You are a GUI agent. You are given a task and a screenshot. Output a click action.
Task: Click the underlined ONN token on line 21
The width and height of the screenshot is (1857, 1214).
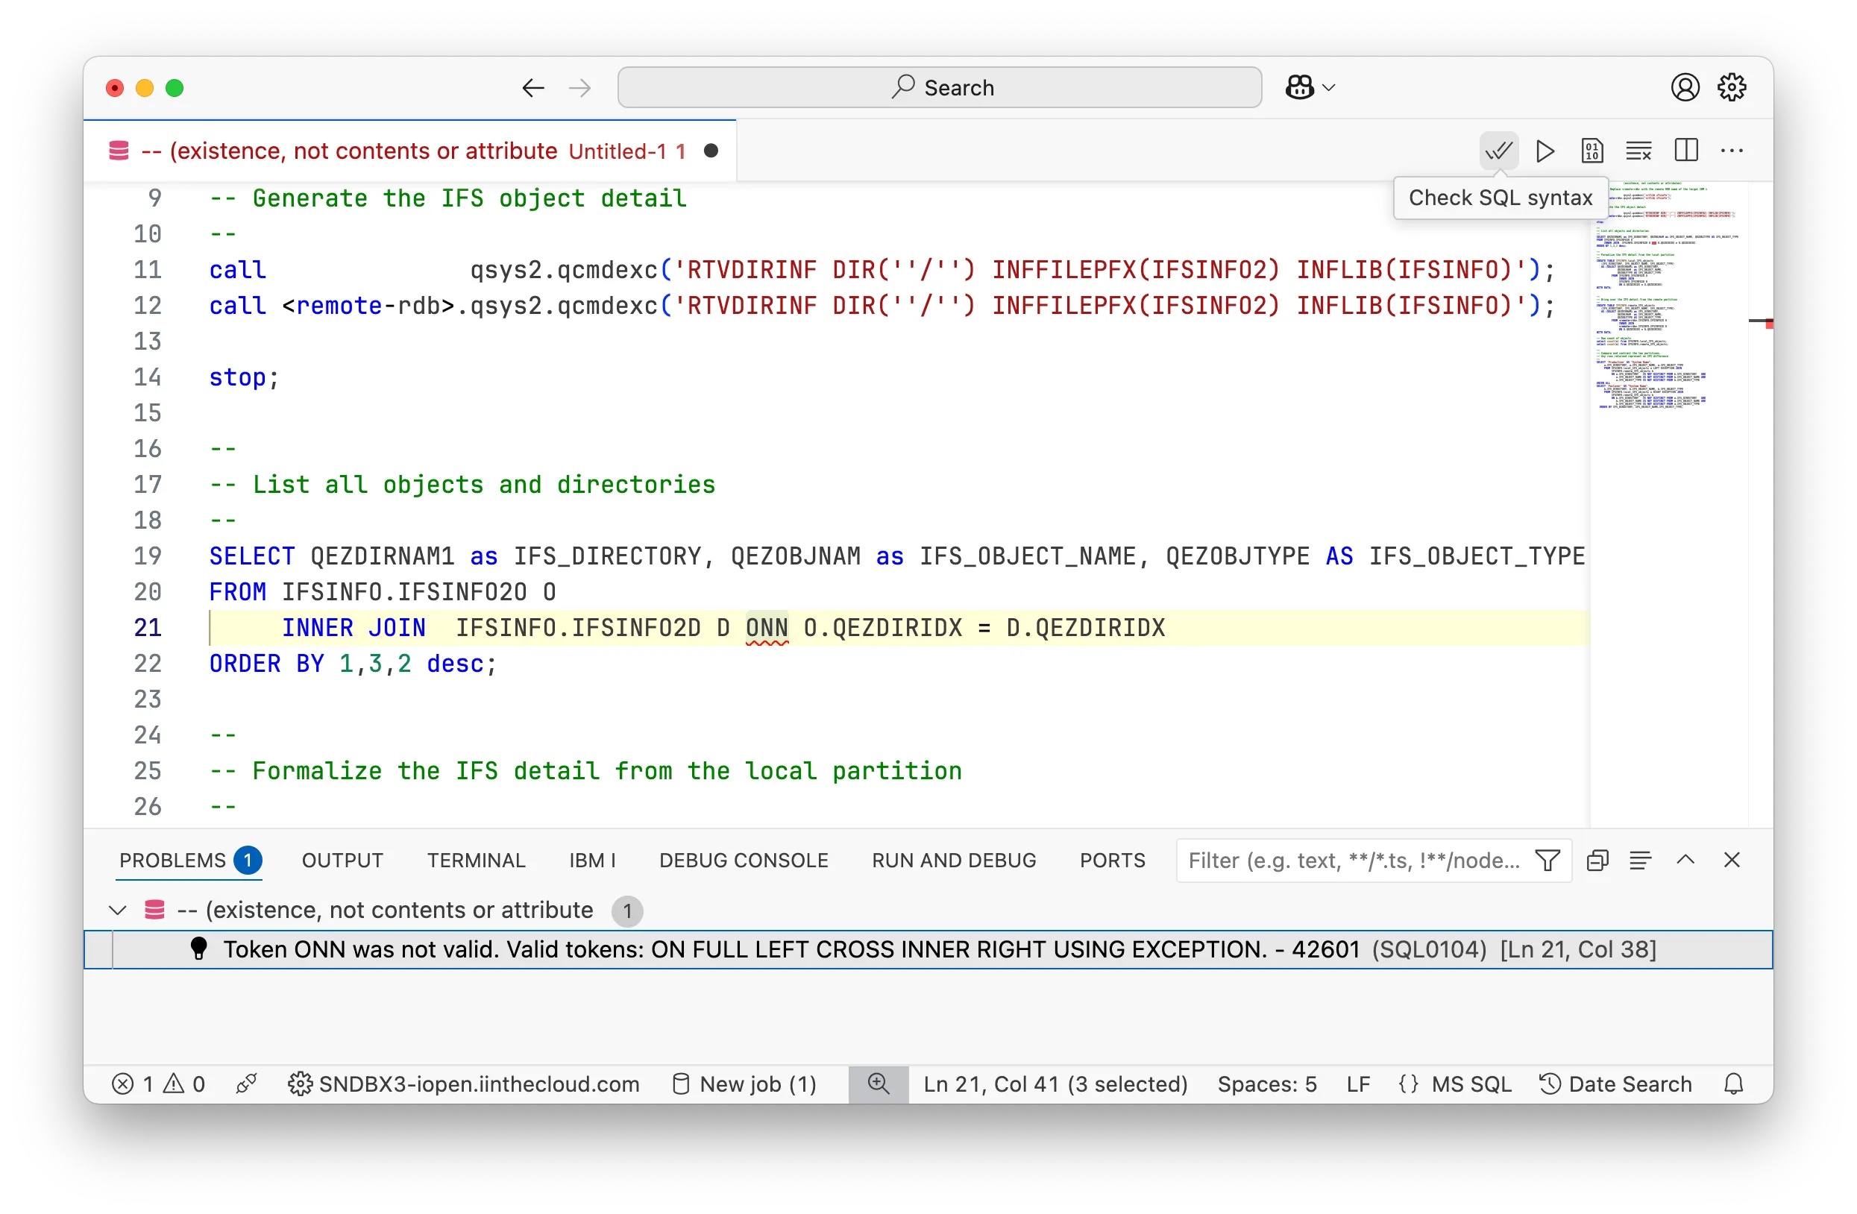pos(766,627)
